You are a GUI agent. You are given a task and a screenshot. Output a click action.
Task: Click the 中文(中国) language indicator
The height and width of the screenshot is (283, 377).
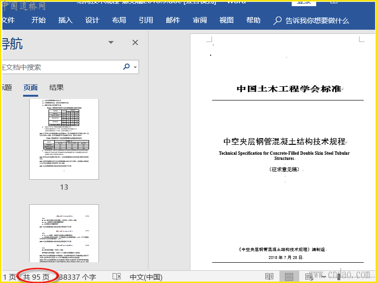pyautogui.click(x=146, y=277)
